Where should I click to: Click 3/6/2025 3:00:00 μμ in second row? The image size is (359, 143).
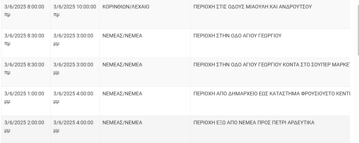coord(73,40)
